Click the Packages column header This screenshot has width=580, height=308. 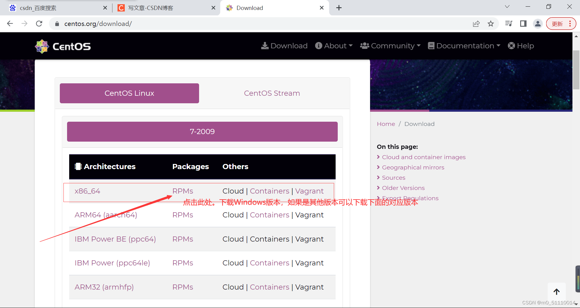[191, 167]
